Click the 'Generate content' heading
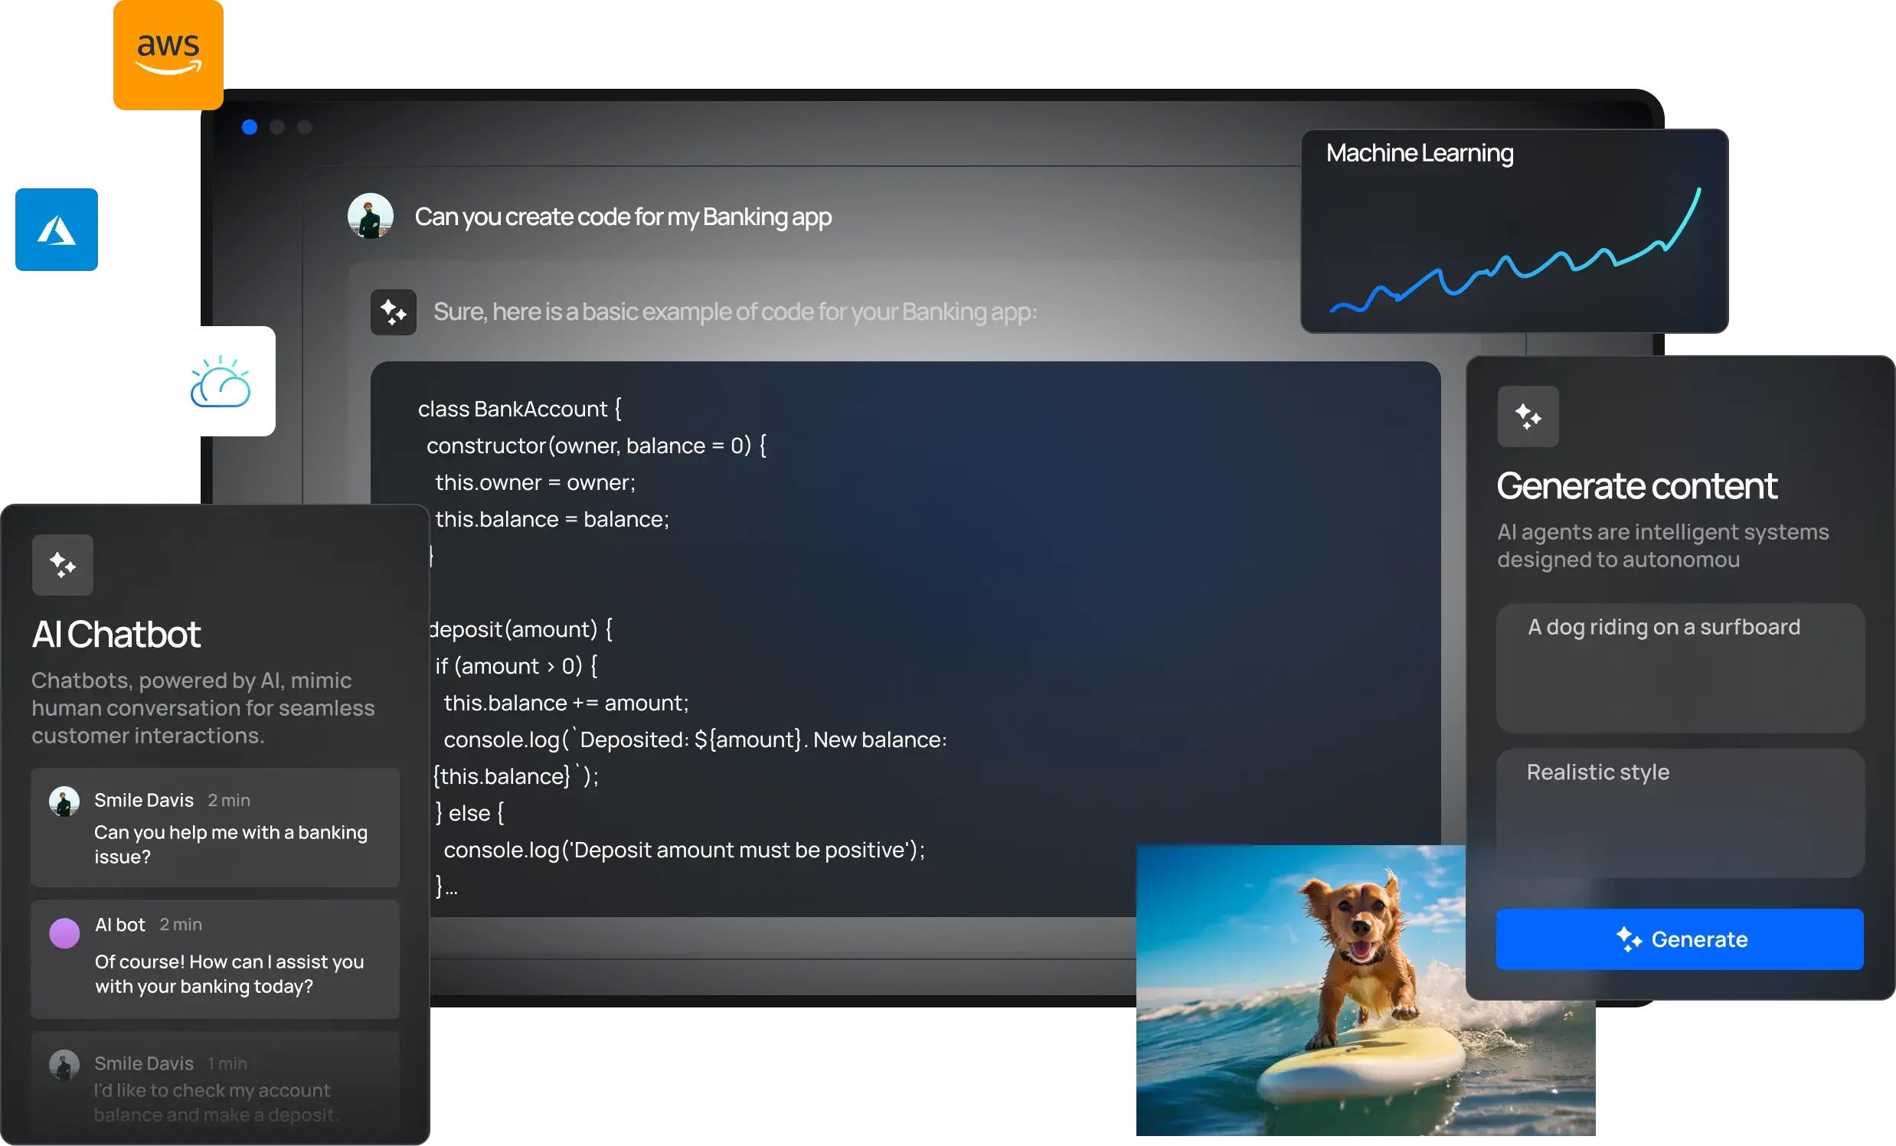The width and height of the screenshot is (1896, 1146). pyautogui.click(x=1636, y=486)
